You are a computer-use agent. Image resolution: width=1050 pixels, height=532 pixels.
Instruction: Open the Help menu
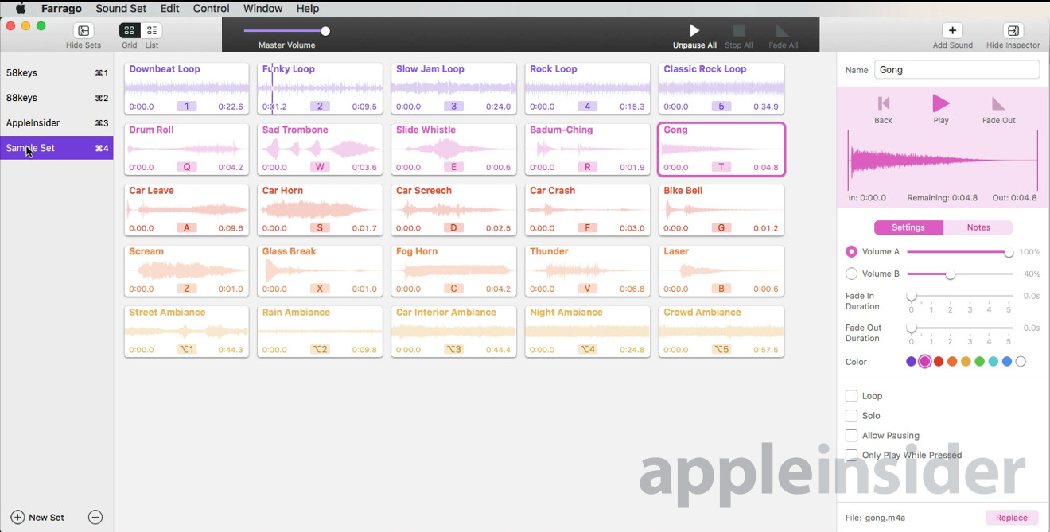(307, 9)
